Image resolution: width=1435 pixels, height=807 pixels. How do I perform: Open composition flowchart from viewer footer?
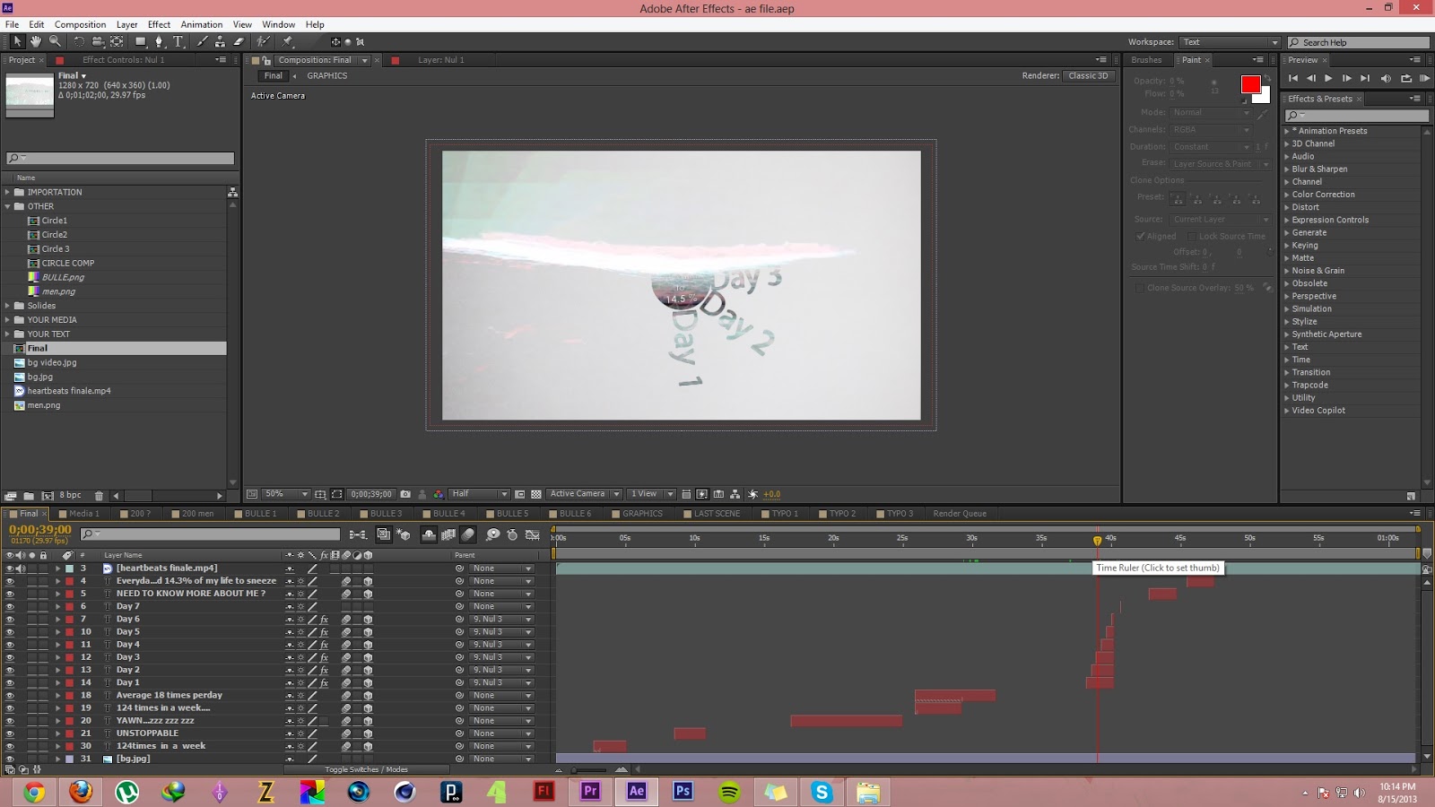(x=735, y=494)
